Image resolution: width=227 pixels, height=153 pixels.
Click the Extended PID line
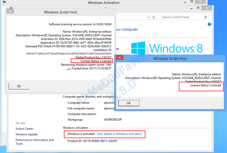pyautogui.click(x=68, y=46)
